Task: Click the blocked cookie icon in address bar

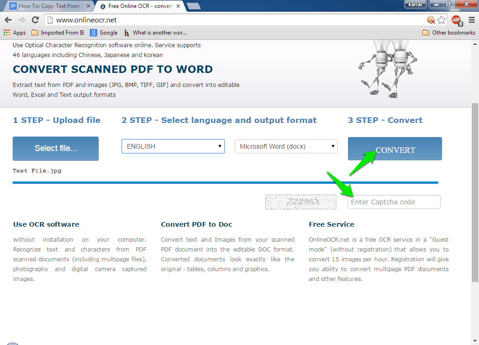Action: click(x=431, y=20)
